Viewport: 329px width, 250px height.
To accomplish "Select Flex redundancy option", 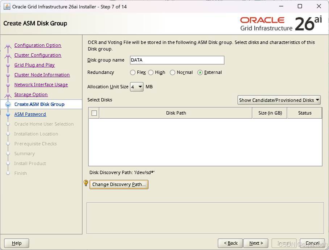I will tap(133, 73).
